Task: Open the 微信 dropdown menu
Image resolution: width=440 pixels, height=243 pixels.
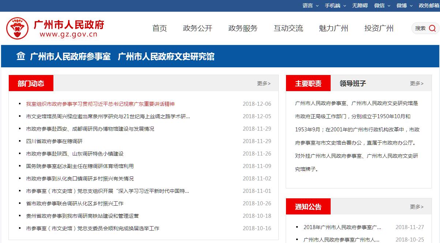Action: click(382, 5)
